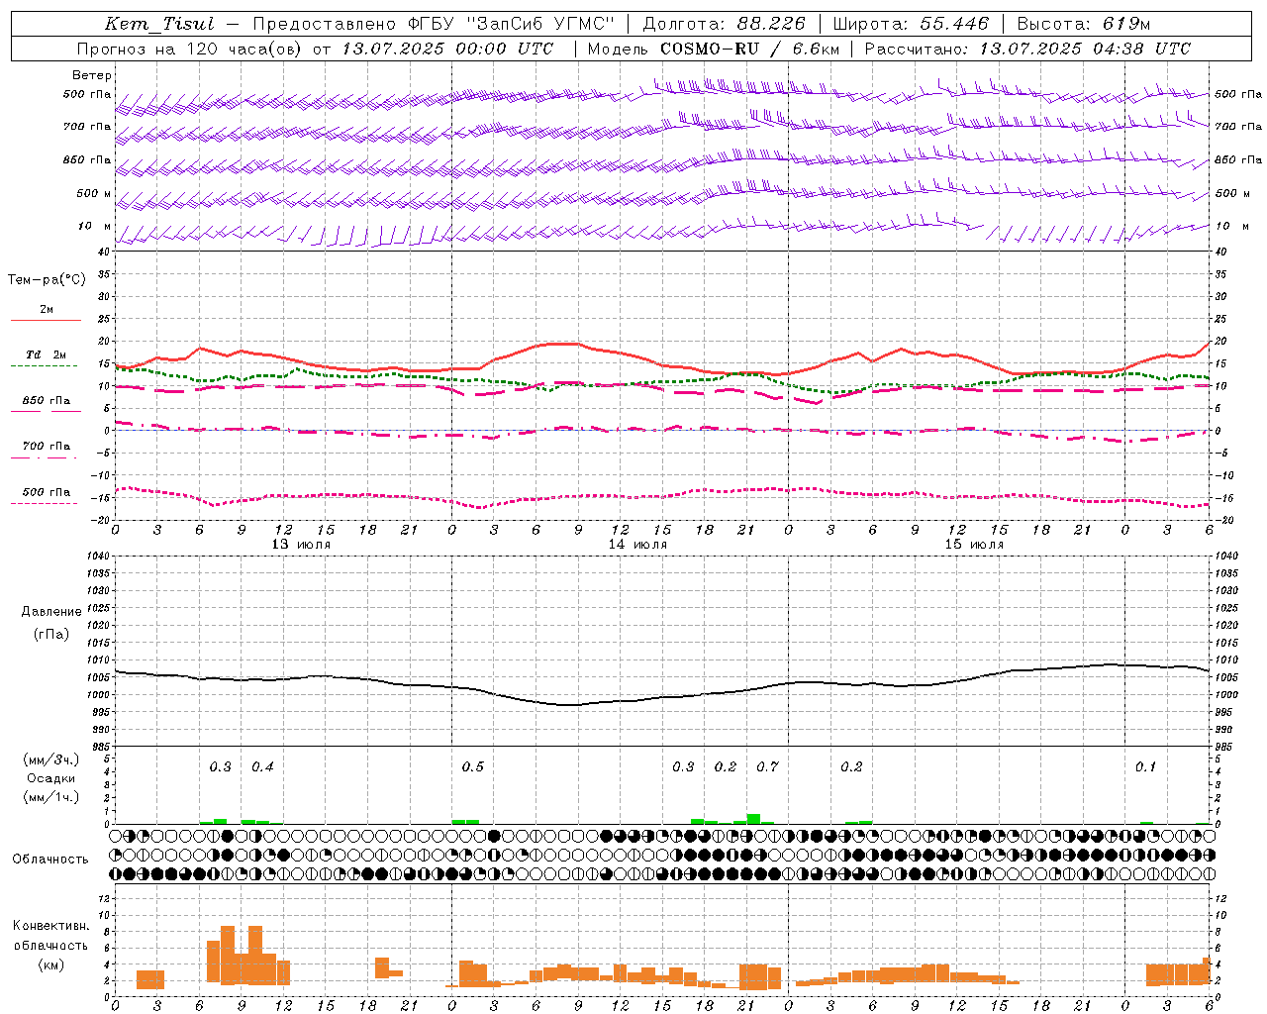
Task: Click the 14 июля date label
Action: pos(637,545)
